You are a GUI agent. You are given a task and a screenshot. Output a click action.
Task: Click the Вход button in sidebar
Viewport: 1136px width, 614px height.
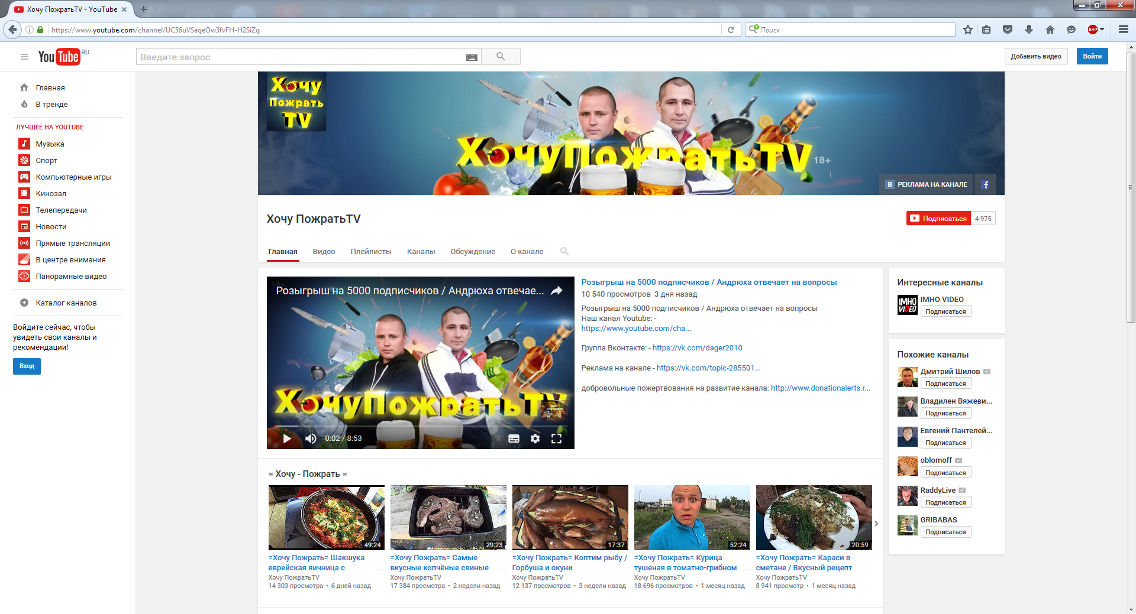point(27,366)
